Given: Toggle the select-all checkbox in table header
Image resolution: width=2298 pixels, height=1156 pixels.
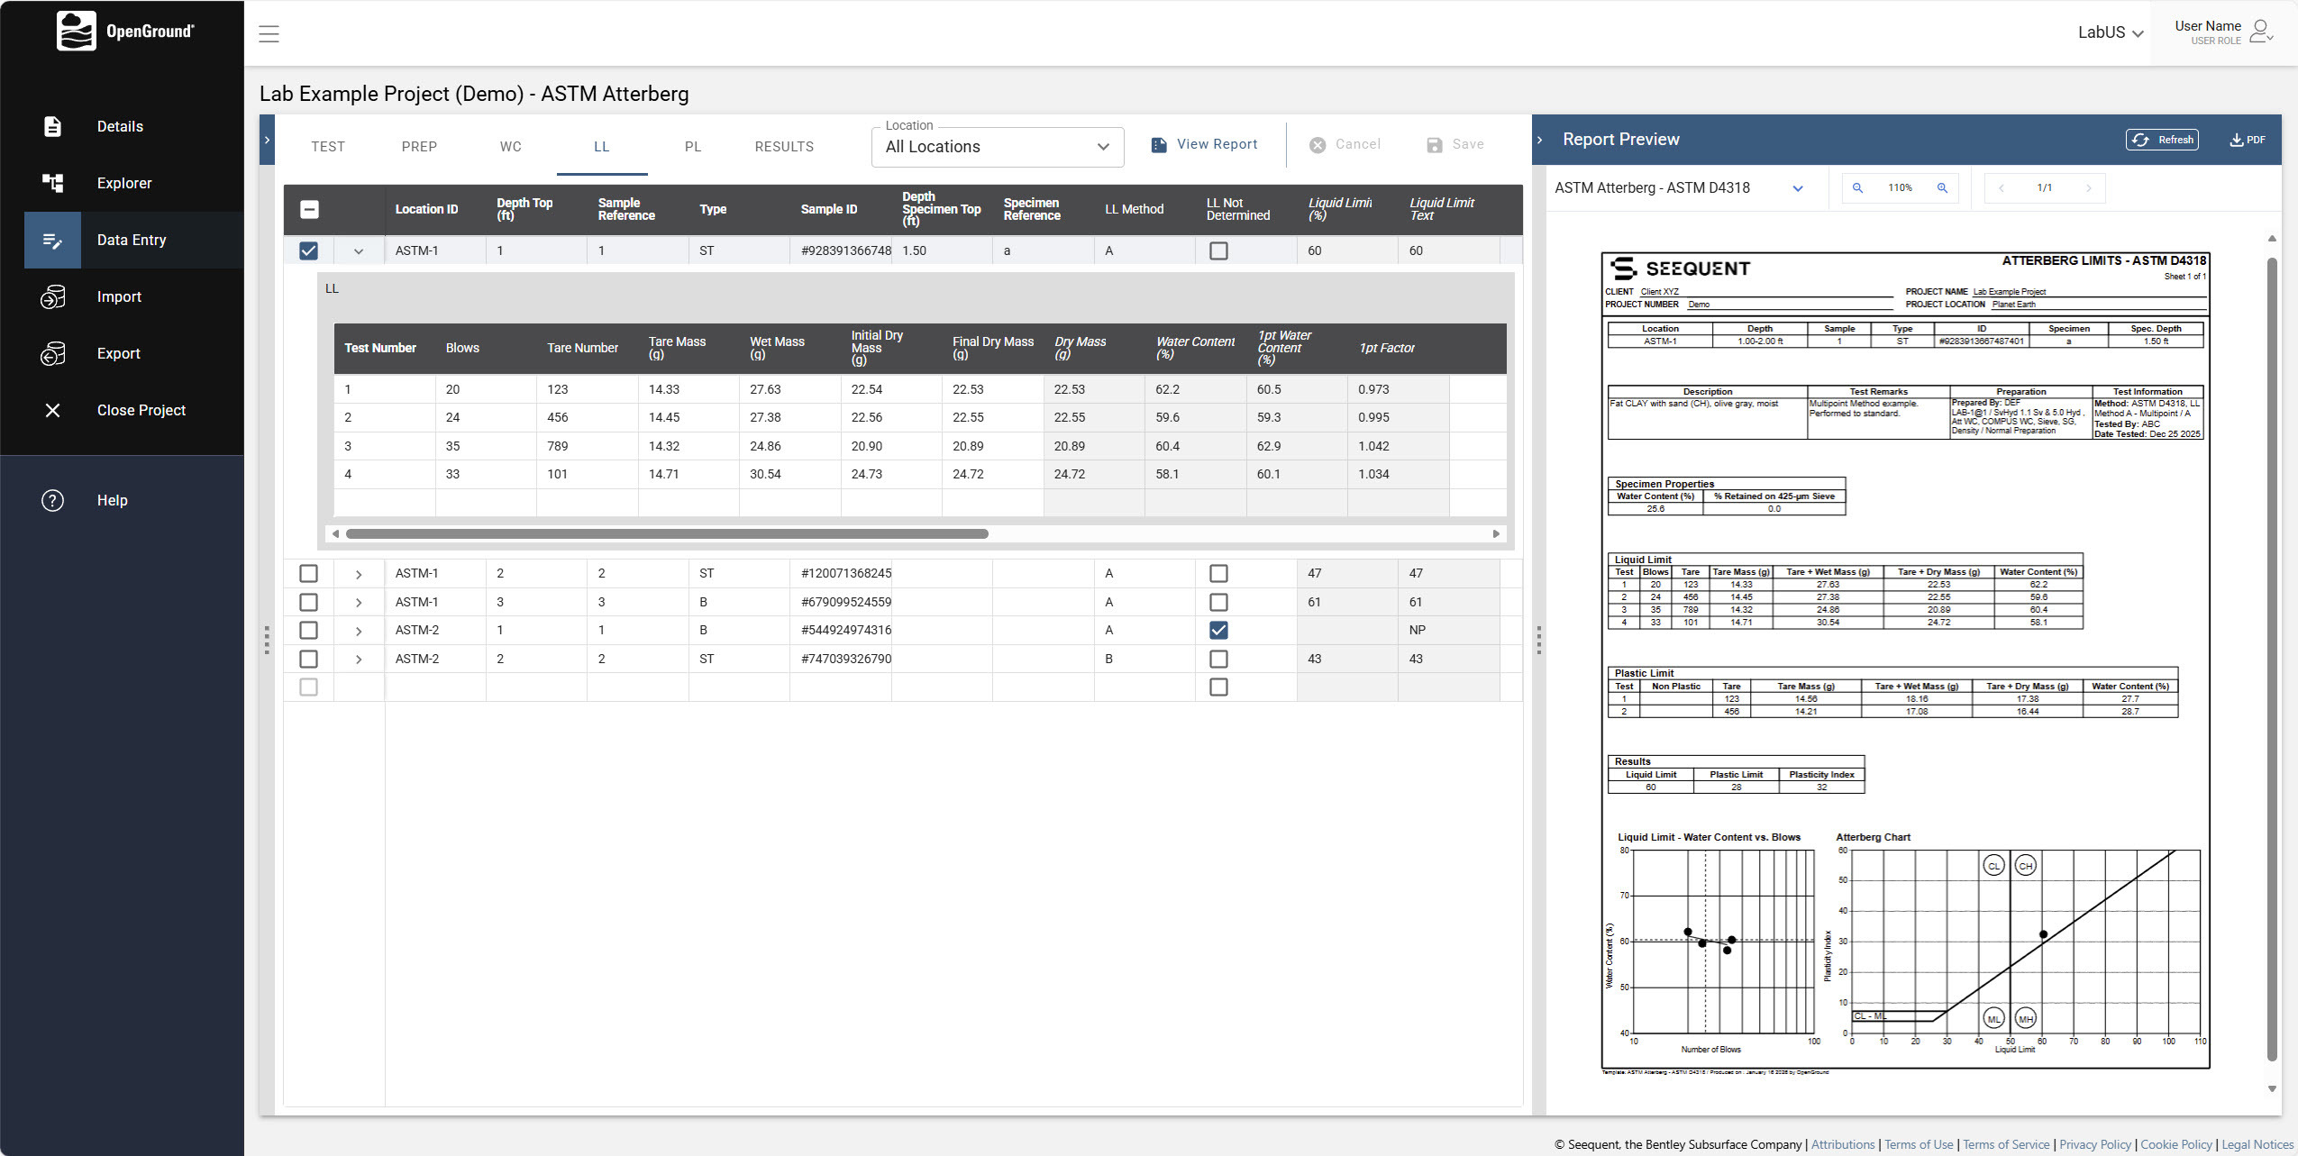Looking at the screenshot, I should tap(309, 209).
